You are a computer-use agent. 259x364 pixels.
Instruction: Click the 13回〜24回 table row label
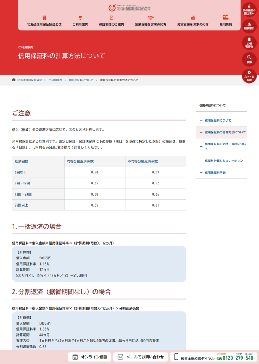23,194
